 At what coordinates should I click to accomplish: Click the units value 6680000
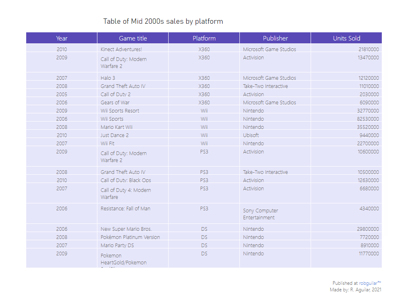[369, 188]
